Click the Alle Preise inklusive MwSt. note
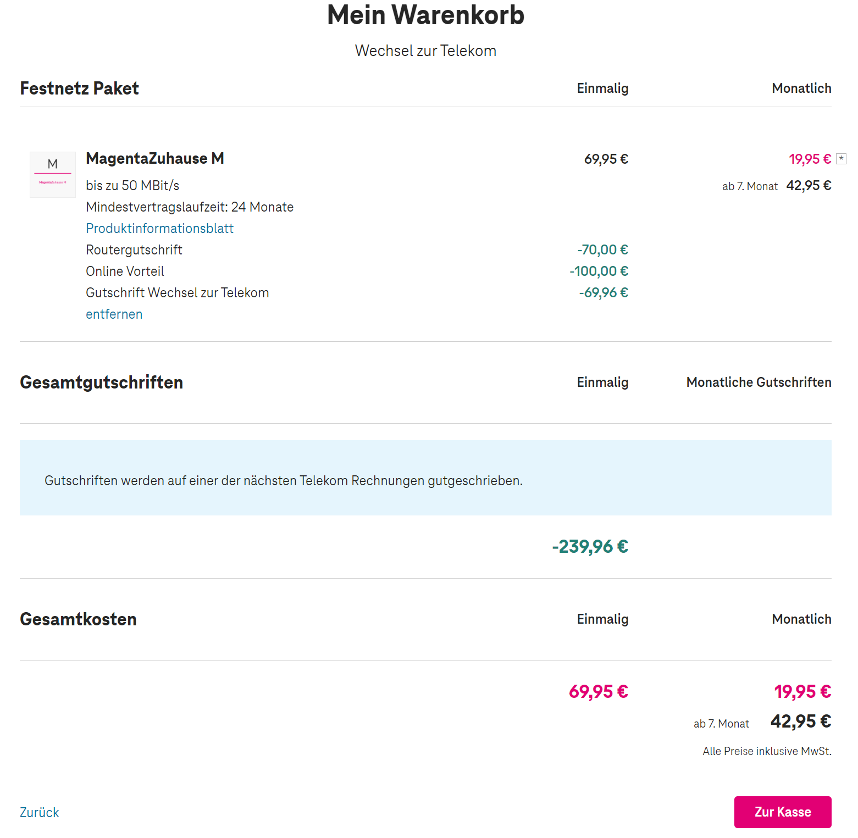Screen dimensions: 858x838 click(x=767, y=751)
